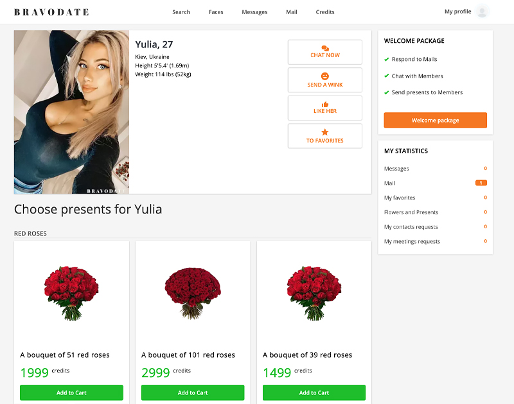Click the BRAVODATE logo
Image resolution: width=514 pixels, height=404 pixels.
[x=51, y=12]
